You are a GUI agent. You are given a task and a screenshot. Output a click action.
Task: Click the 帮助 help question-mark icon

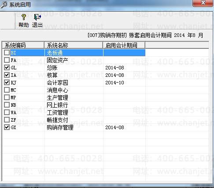click(x=24, y=17)
